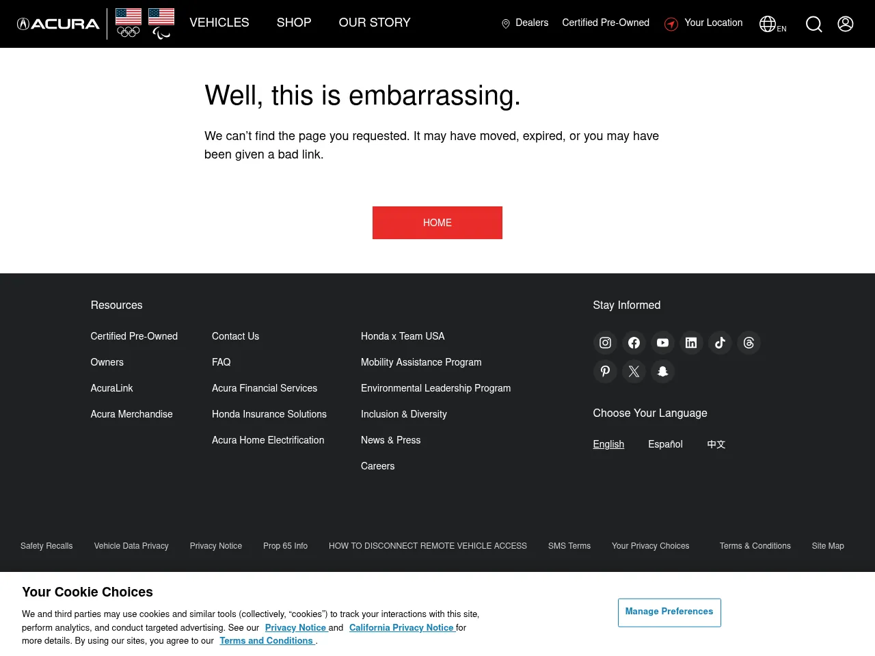
Task: Click the YouTube icon in footer
Action: pyautogui.click(x=662, y=343)
